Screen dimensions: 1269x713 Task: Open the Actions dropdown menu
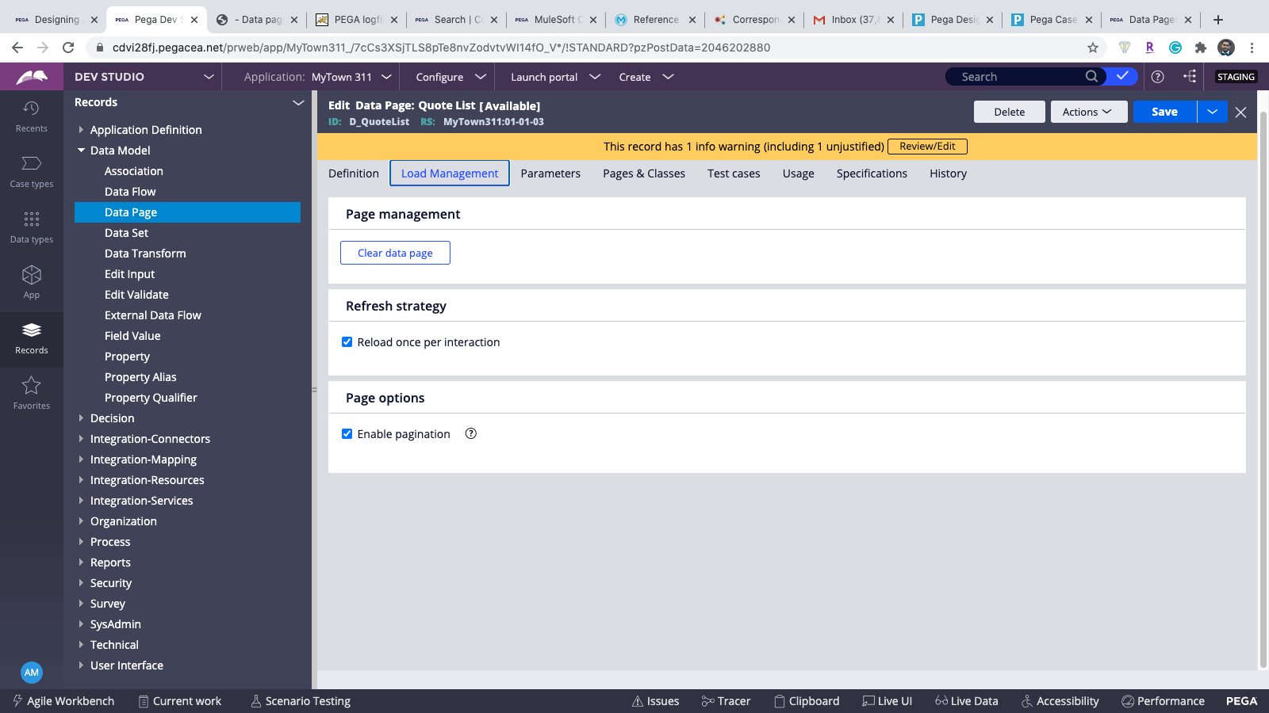tap(1088, 112)
